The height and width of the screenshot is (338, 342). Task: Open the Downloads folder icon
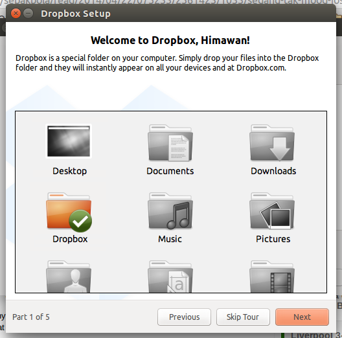272,143
